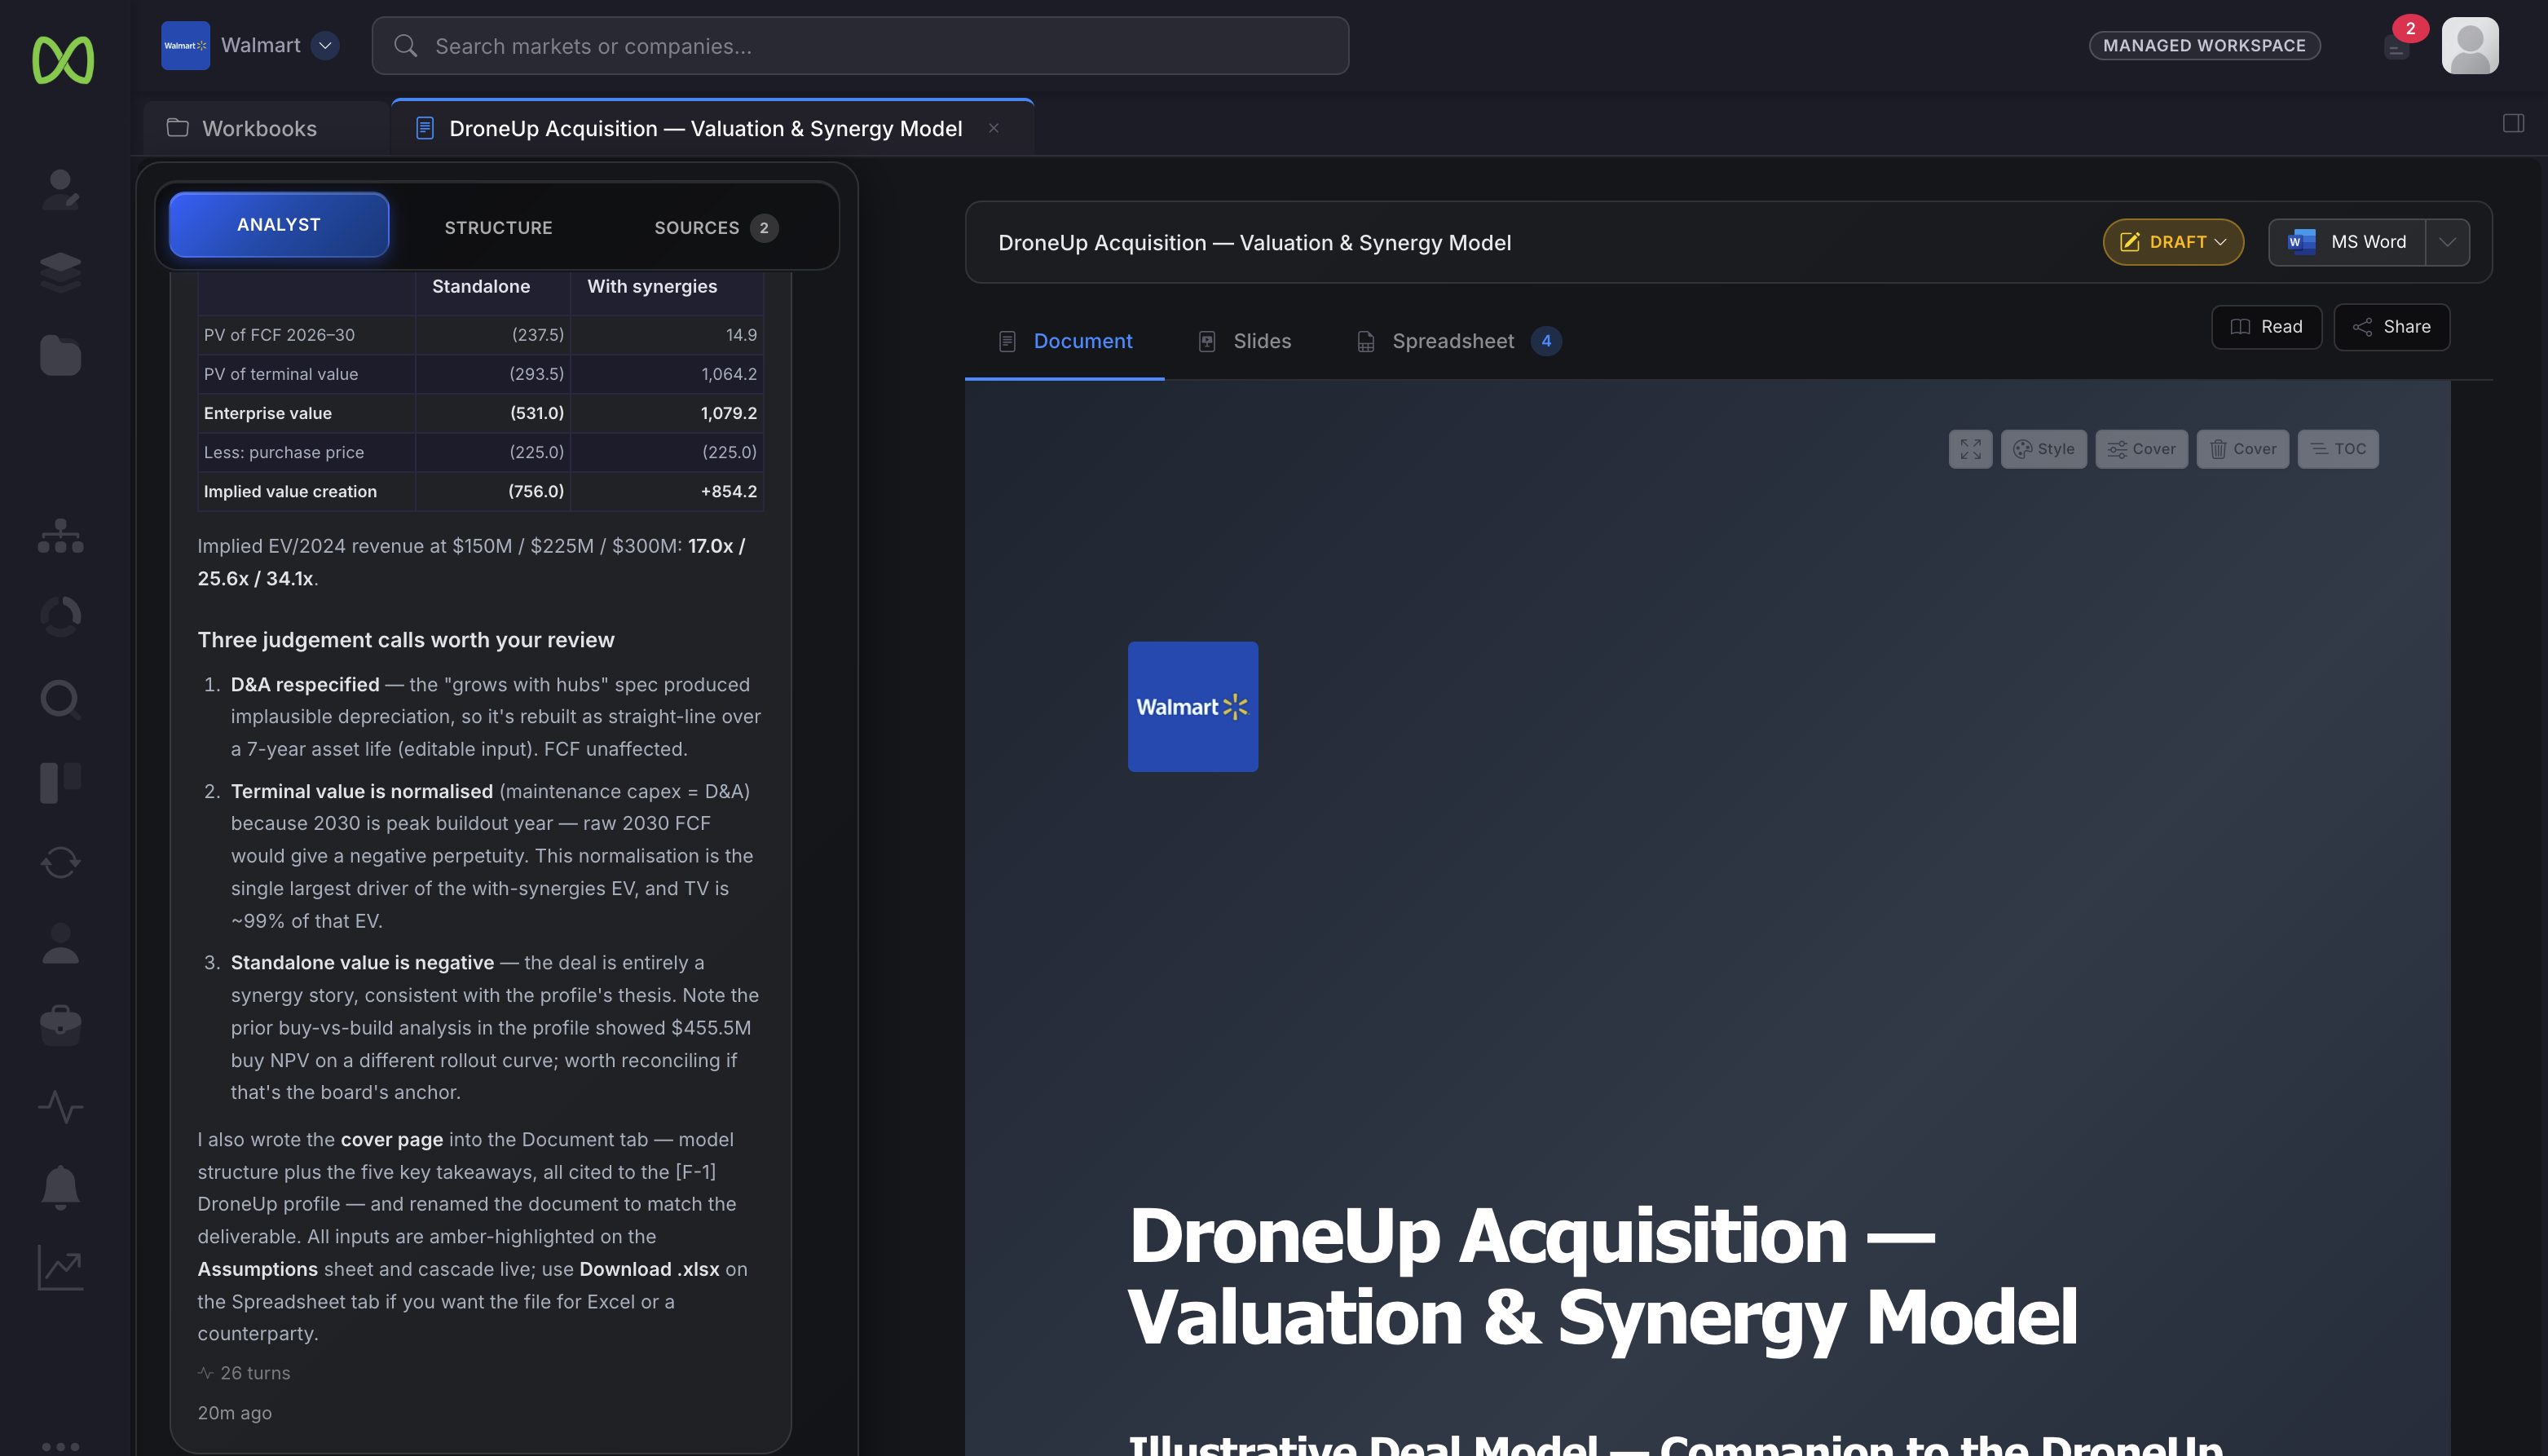Click the cover page title heading
Image resolution: width=2548 pixels, height=1456 pixels.
click(x=1602, y=1277)
